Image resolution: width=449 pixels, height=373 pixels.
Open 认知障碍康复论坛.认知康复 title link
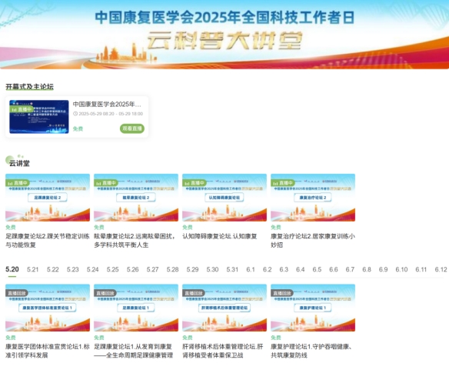tap(220, 236)
